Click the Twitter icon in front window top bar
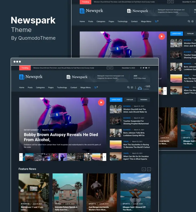The width and height of the screenshot is (196, 212). pos(143,68)
